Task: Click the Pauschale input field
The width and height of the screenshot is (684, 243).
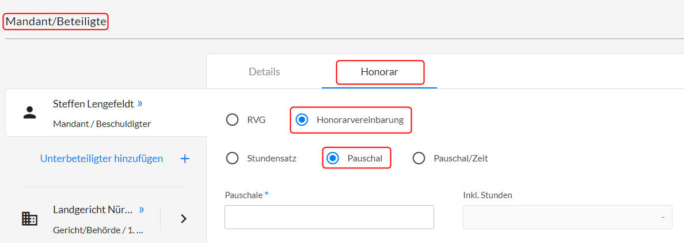Action: 329,217
